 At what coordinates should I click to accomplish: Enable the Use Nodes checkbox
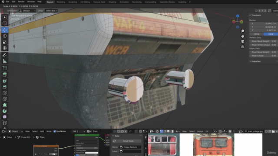(55, 131)
